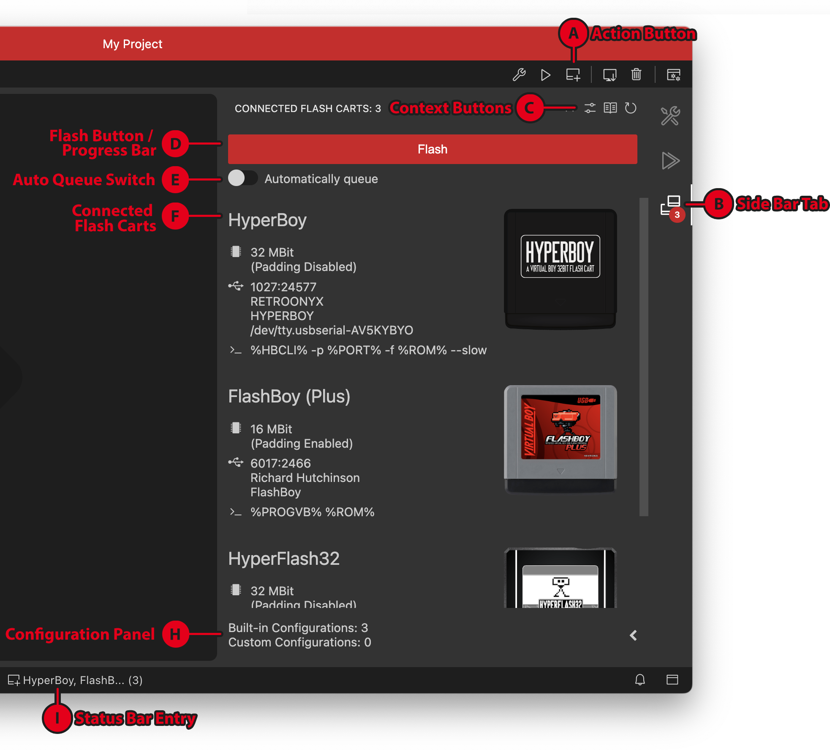Open the documentation book icon
830x750 pixels.
pyautogui.click(x=610, y=108)
